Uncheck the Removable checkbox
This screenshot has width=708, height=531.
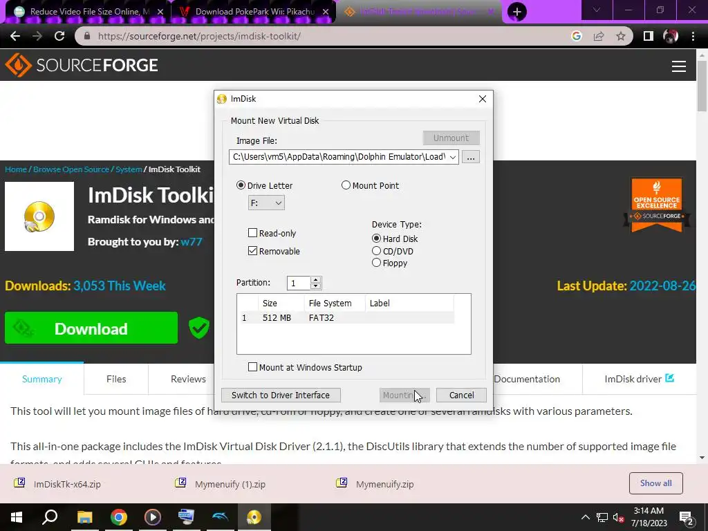coord(252,251)
